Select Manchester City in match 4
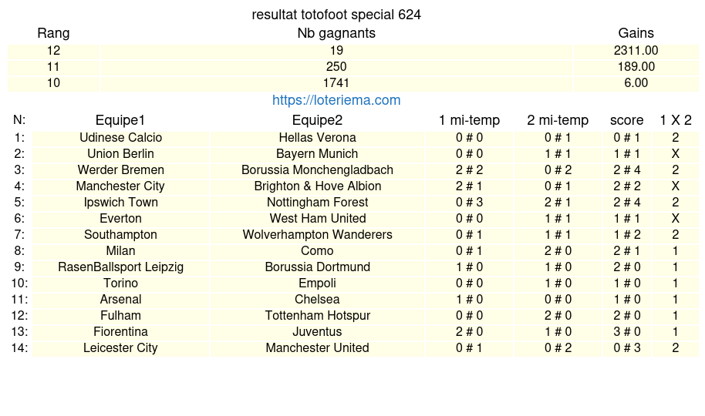This screenshot has height=416, width=705. [121, 186]
